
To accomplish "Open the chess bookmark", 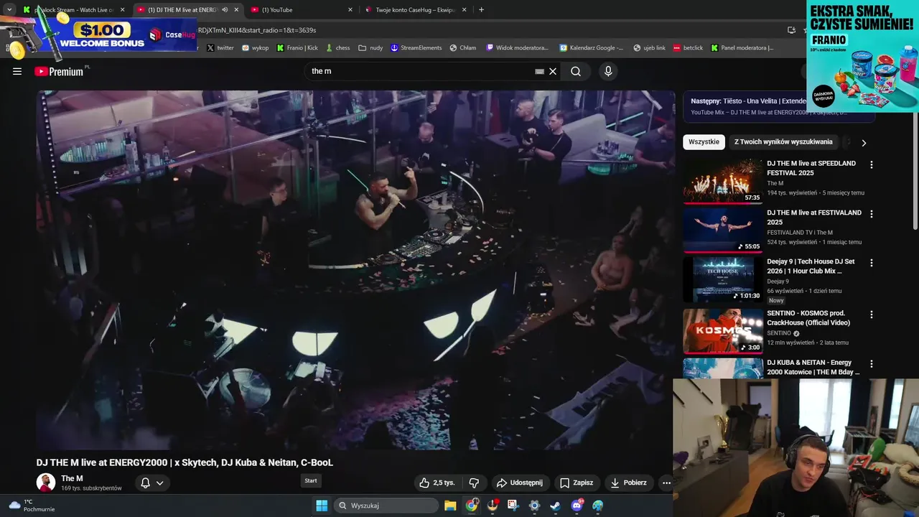I will point(337,48).
